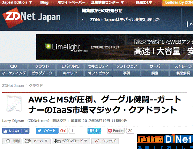Click the Facebook いいね! thumbs-up button
This screenshot has height=149, width=193.
pyautogui.click(x=16, y=131)
